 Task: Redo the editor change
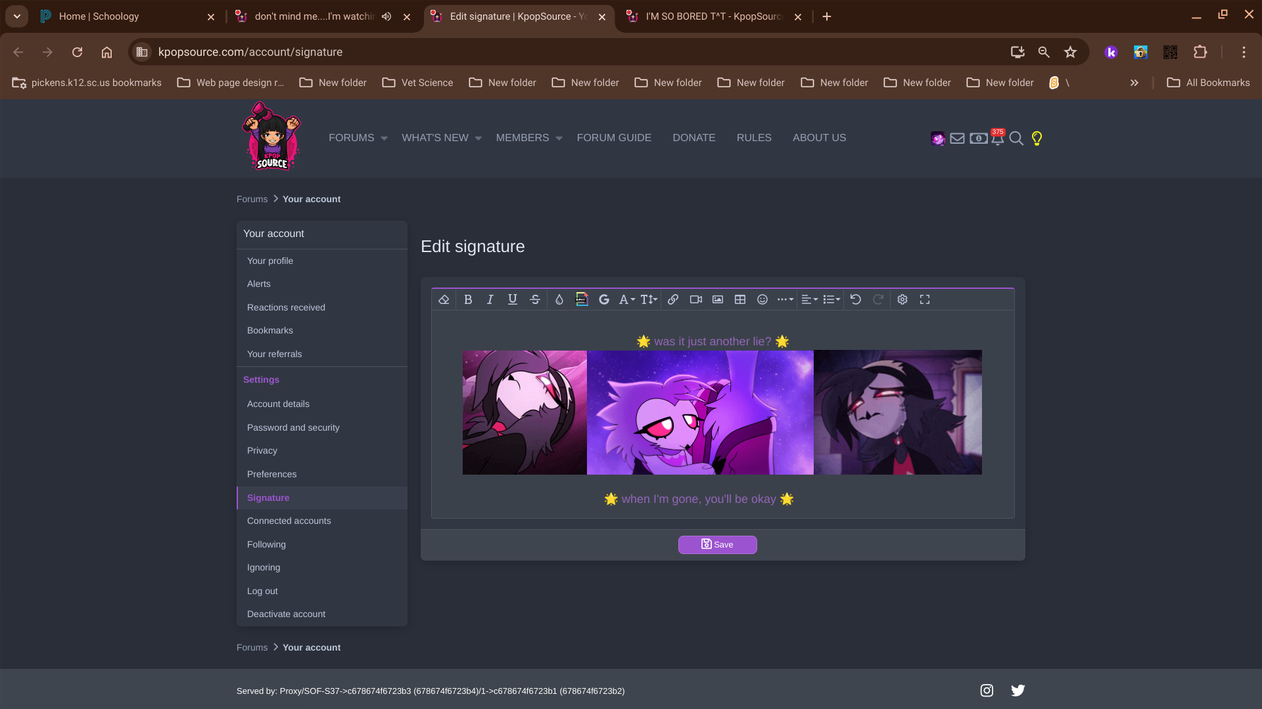pos(878,299)
